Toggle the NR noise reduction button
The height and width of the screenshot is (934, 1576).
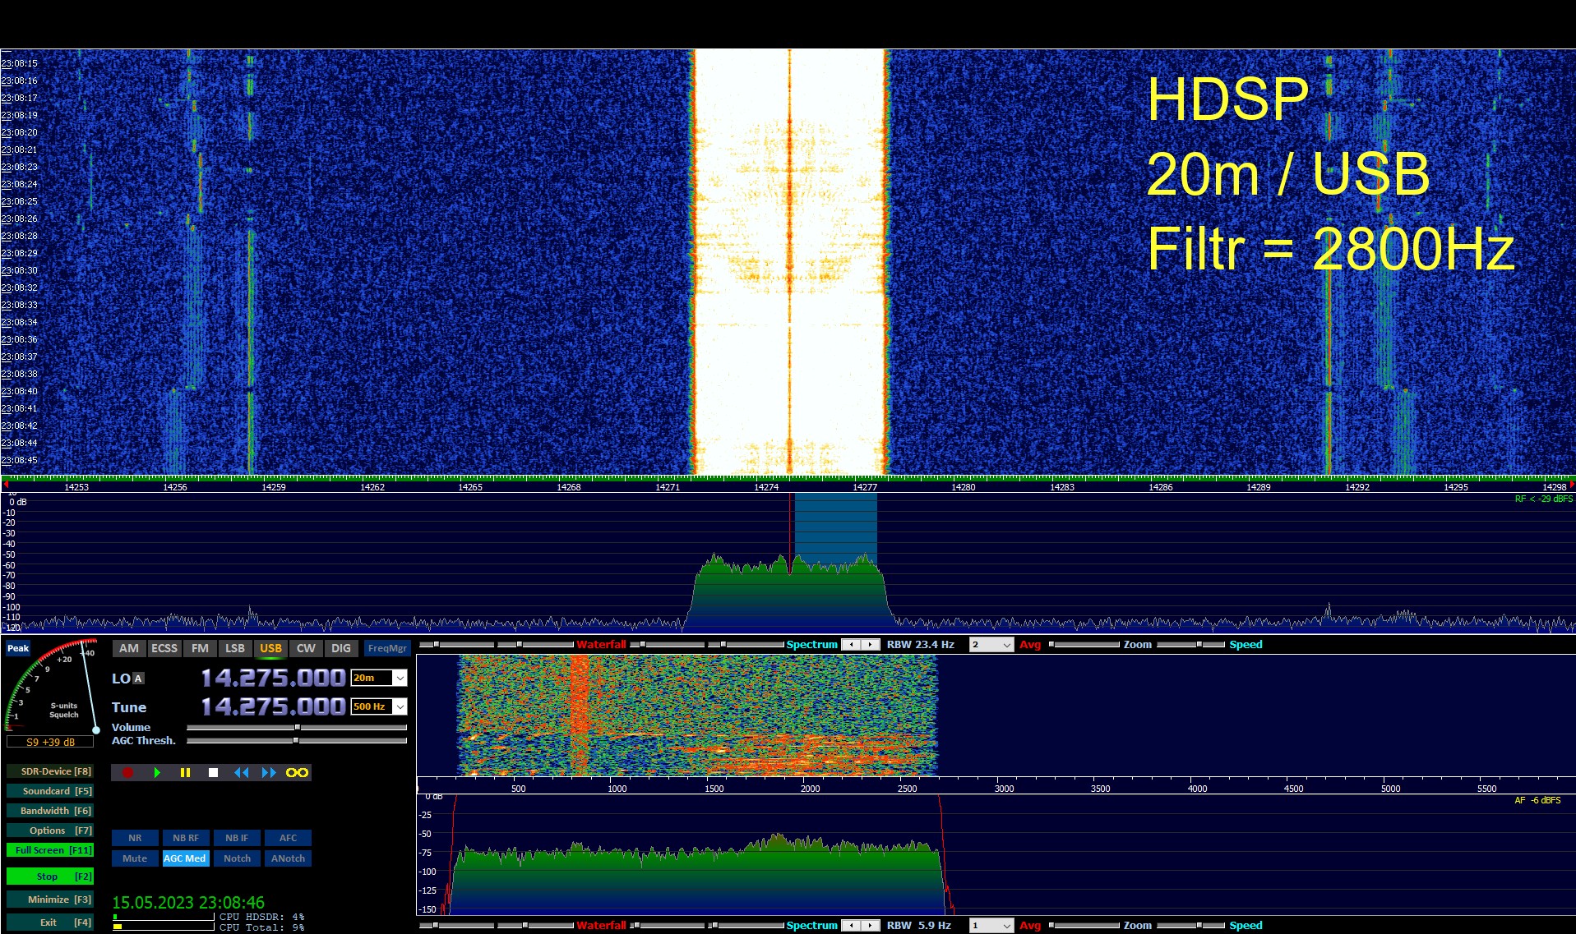coord(135,838)
